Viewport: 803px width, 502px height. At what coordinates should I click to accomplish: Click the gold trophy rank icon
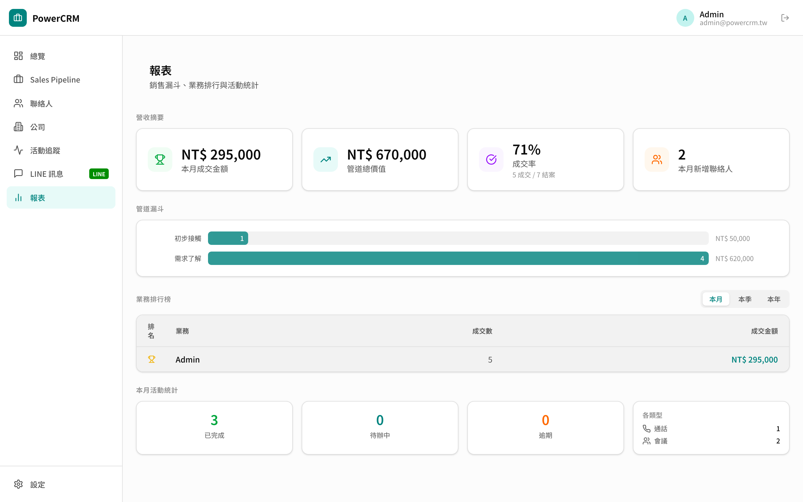click(x=152, y=359)
